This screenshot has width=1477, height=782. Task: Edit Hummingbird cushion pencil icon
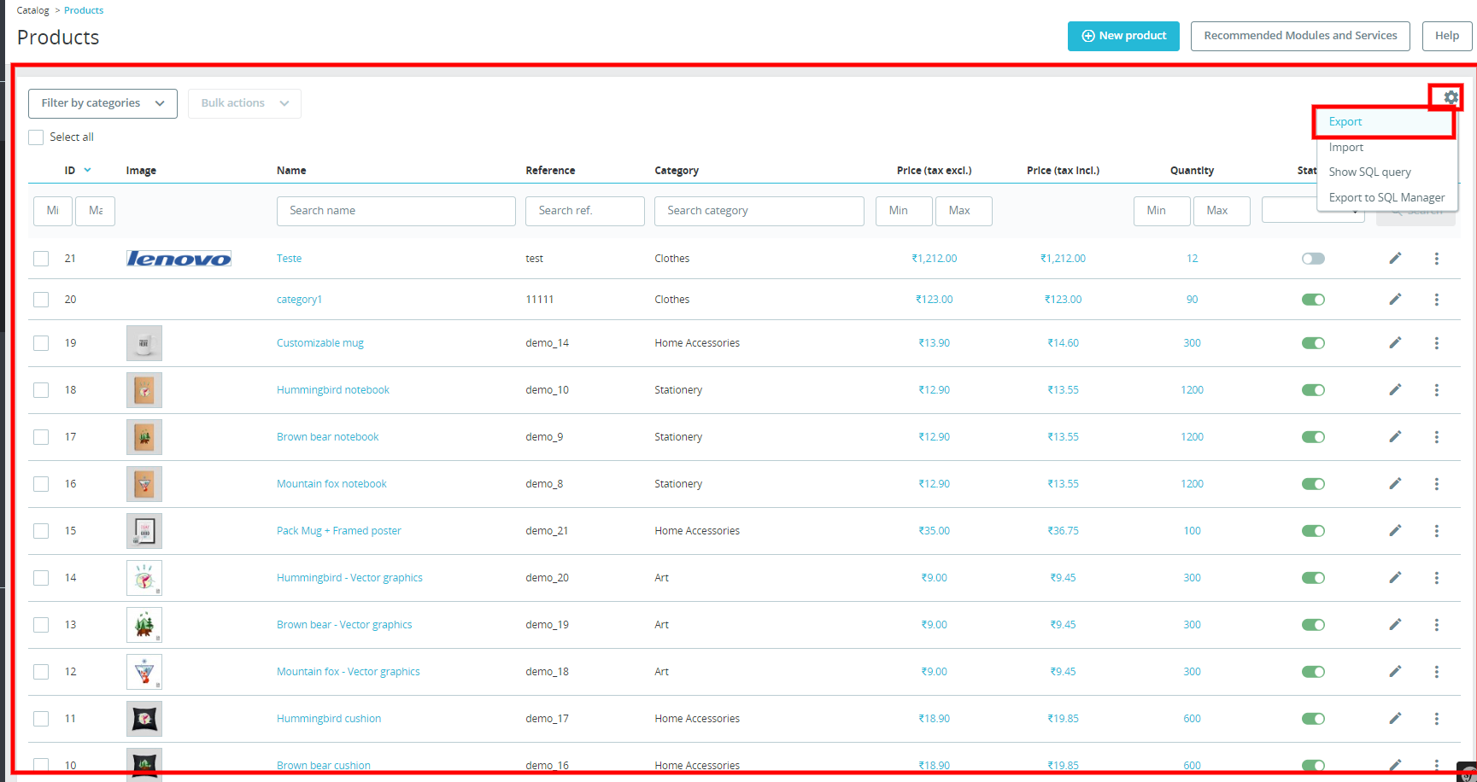1395,718
